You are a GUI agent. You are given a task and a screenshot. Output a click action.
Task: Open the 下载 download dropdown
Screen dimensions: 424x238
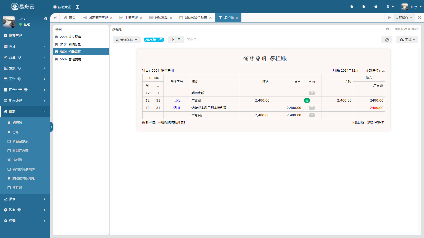pos(407,40)
